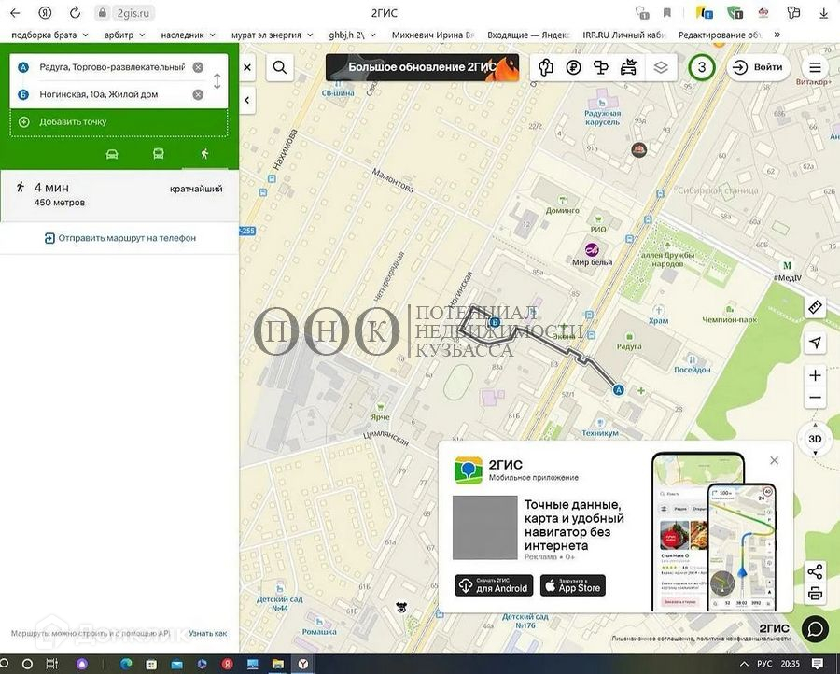Switch to public transport route tab

[x=159, y=154]
